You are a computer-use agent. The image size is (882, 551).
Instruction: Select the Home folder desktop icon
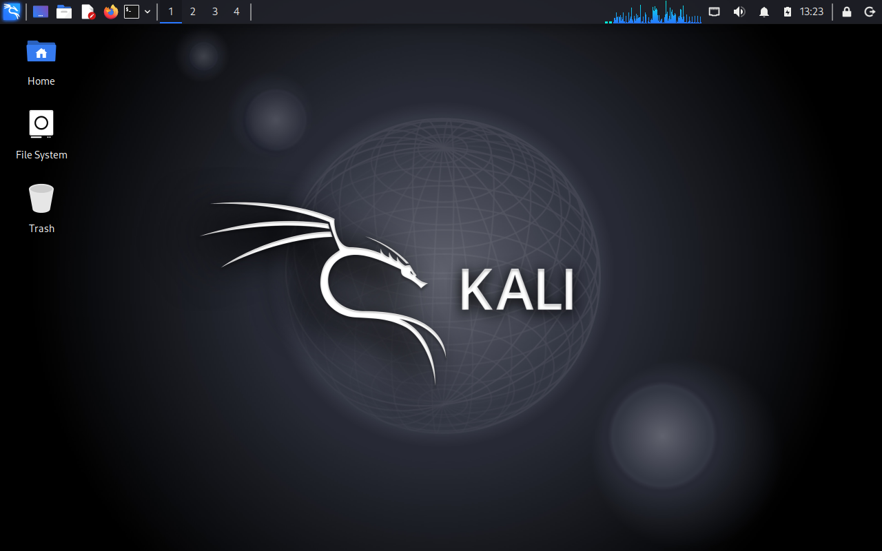(x=41, y=62)
